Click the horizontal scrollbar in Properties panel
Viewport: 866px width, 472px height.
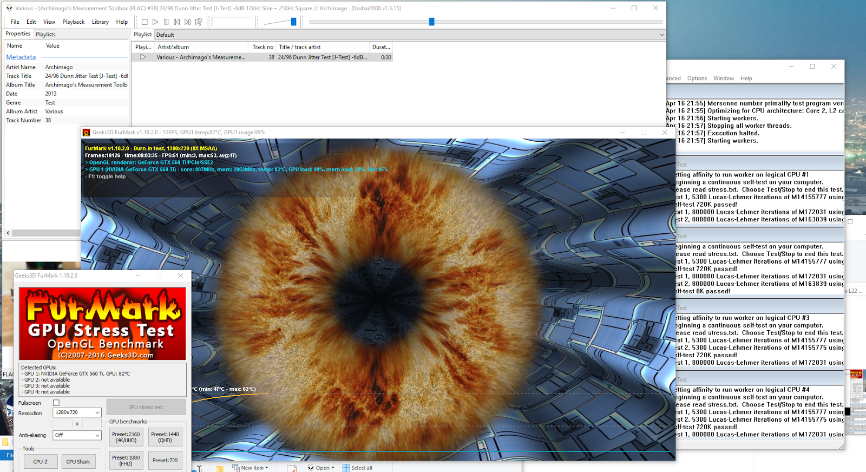click(x=46, y=233)
